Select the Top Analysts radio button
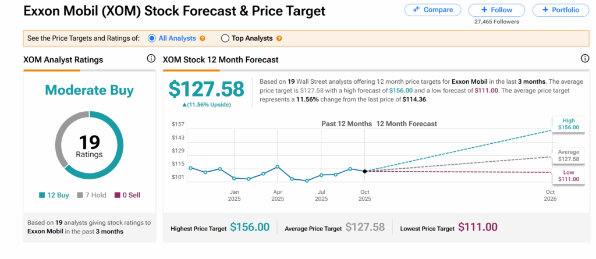 coord(225,38)
